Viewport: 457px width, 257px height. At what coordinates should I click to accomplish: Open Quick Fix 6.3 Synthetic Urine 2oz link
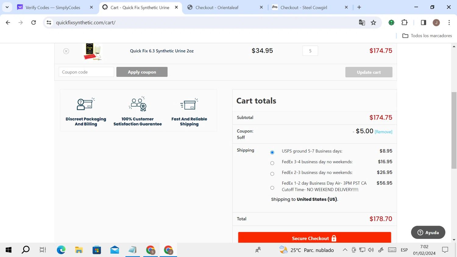tap(162, 51)
